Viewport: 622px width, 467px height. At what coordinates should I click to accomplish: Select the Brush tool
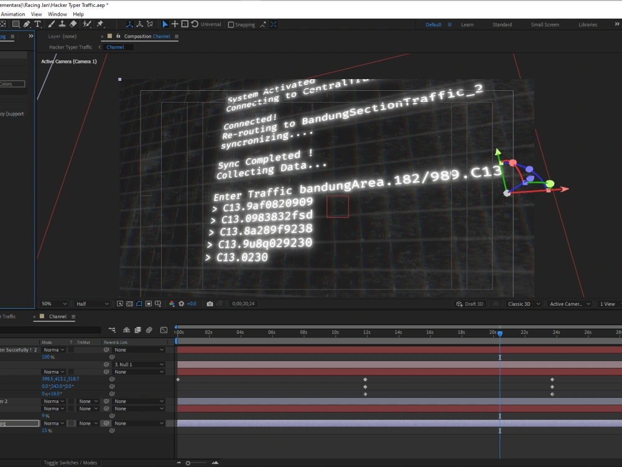(51, 24)
